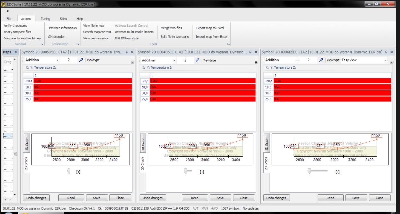The width and height of the screenshot is (400, 214).
Task: Close the 0004D5EE symbol panel with its X
Action: coord(256,52)
